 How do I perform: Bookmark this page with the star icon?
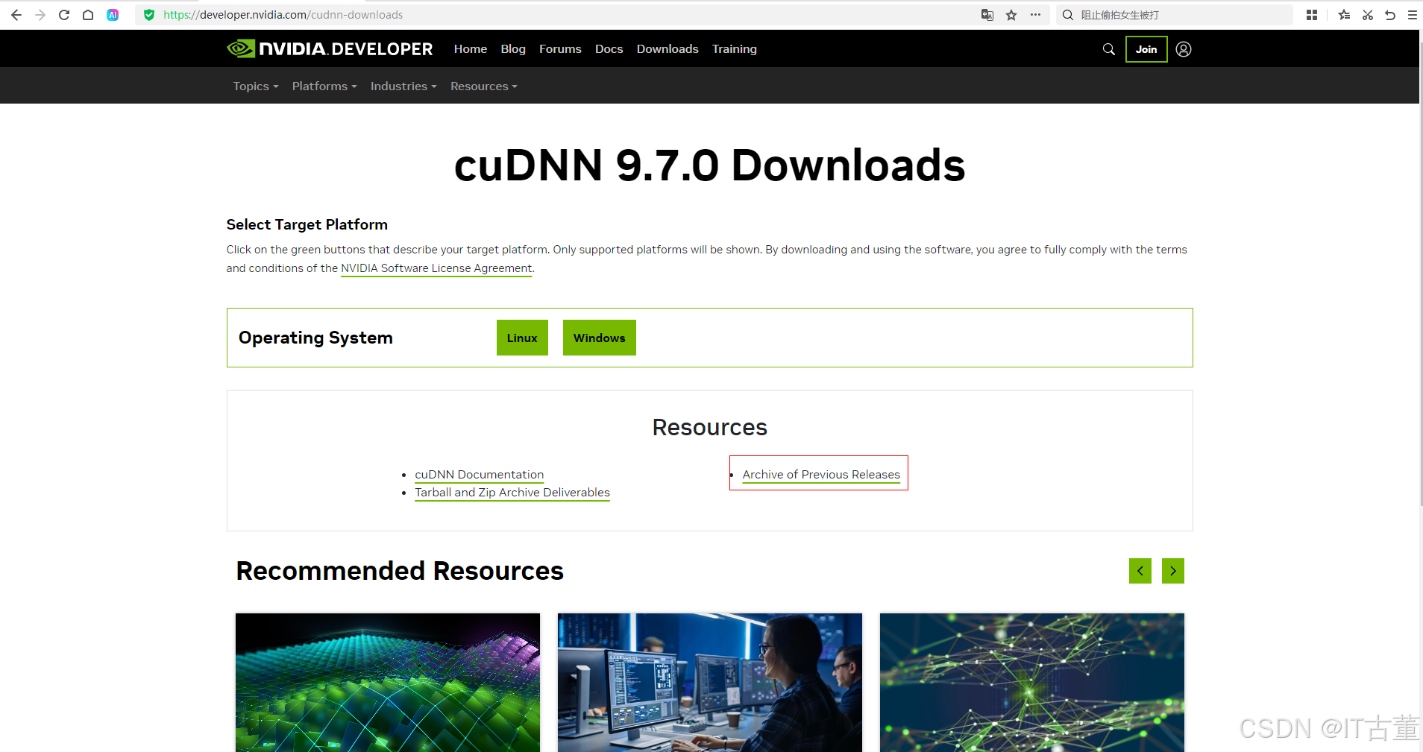(x=1011, y=15)
